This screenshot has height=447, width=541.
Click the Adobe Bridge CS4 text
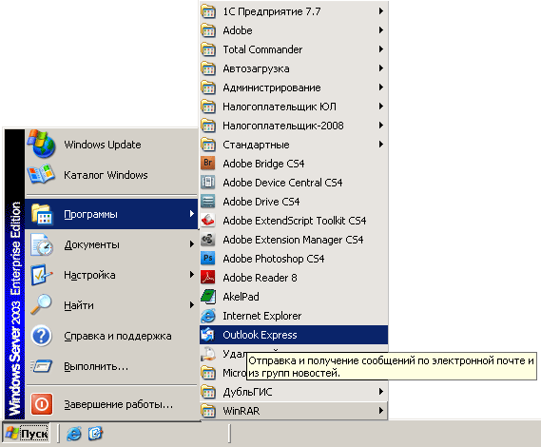[x=263, y=164]
